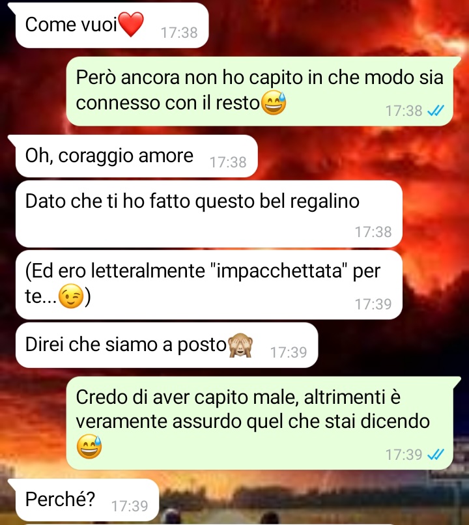Tap the 17:39 timestamp on the "Direi che siamo a posto" message
469x525 pixels.
tap(289, 352)
